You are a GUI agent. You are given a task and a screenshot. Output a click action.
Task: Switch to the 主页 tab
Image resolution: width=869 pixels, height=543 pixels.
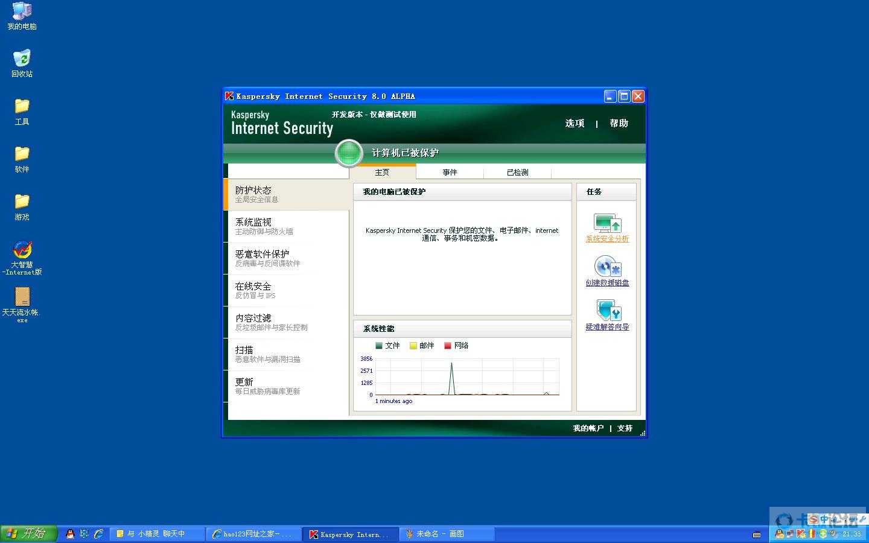coord(383,172)
